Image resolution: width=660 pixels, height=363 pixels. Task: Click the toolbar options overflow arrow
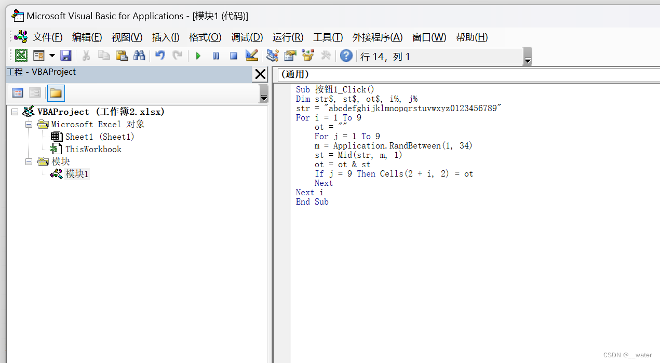click(528, 57)
